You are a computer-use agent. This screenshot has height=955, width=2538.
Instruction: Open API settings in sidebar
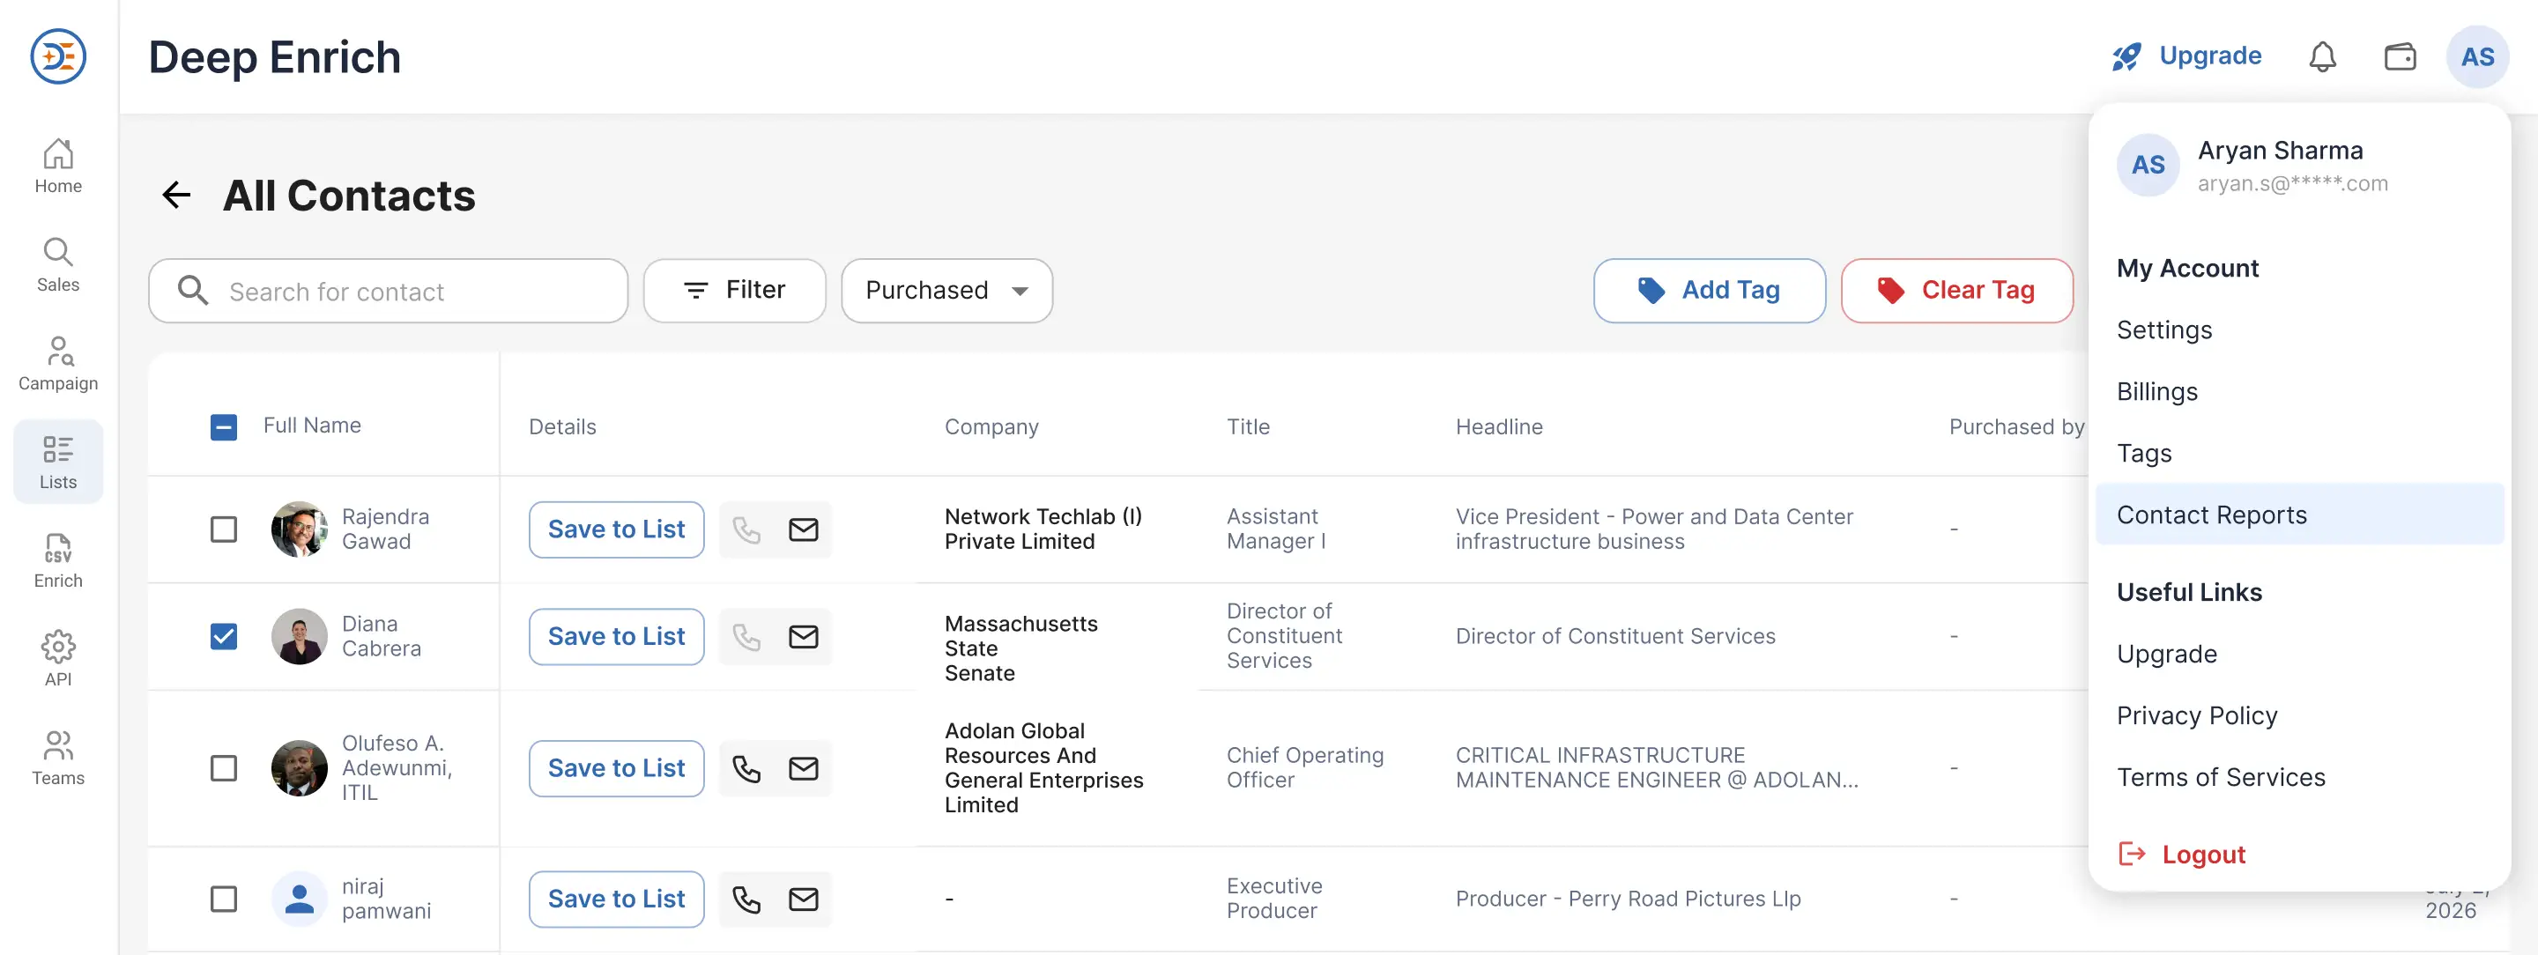[x=58, y=659]
